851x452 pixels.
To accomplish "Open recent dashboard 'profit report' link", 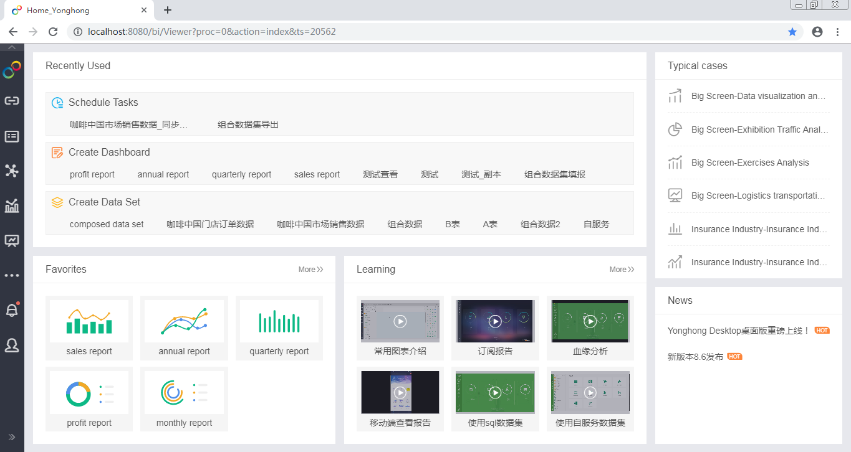I will point(92,174).
